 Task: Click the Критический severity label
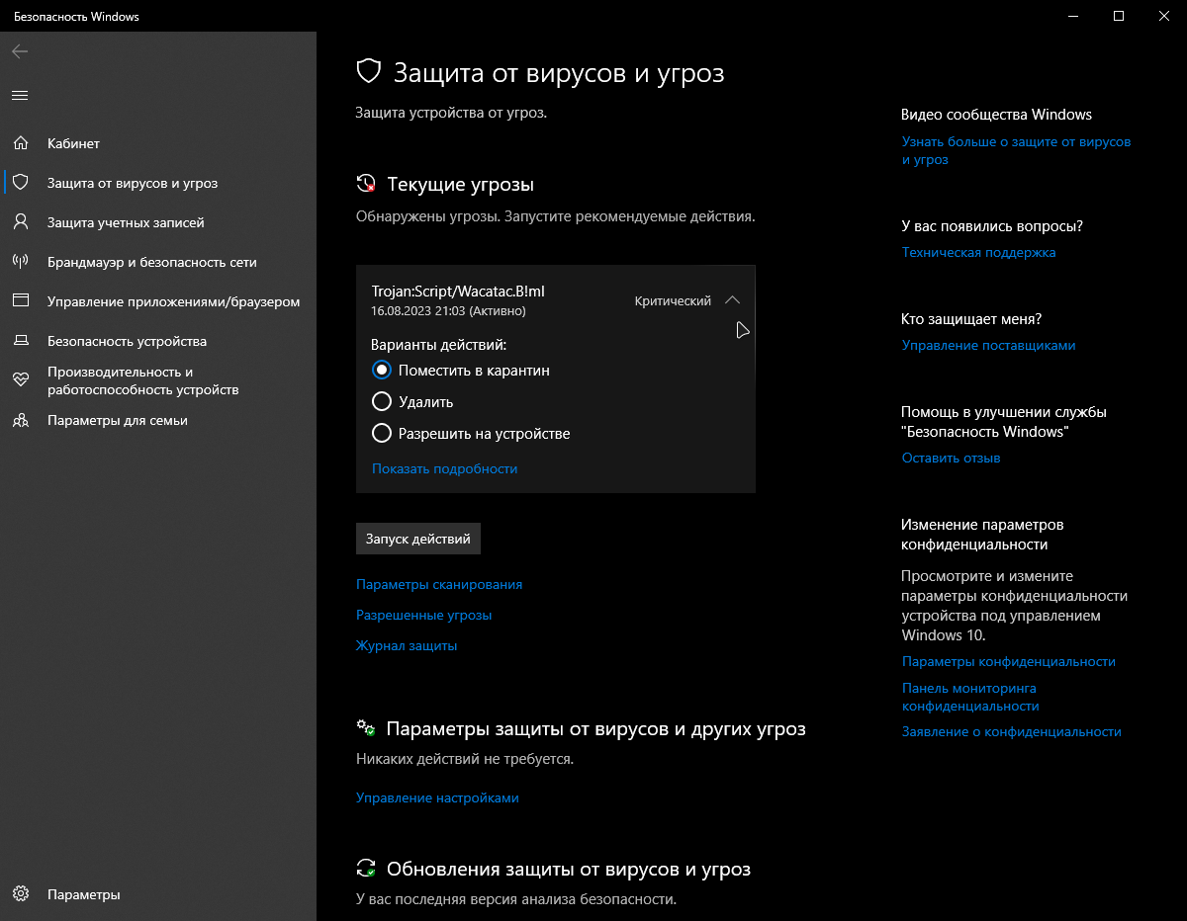click(x=673, y=300)
